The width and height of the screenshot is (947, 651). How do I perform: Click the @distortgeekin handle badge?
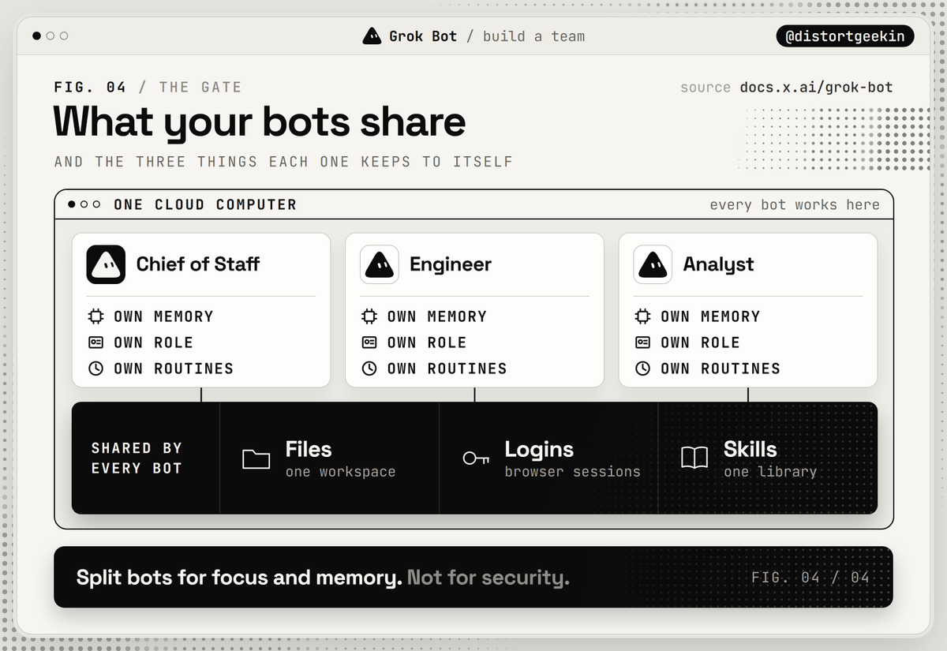[845, 36]
